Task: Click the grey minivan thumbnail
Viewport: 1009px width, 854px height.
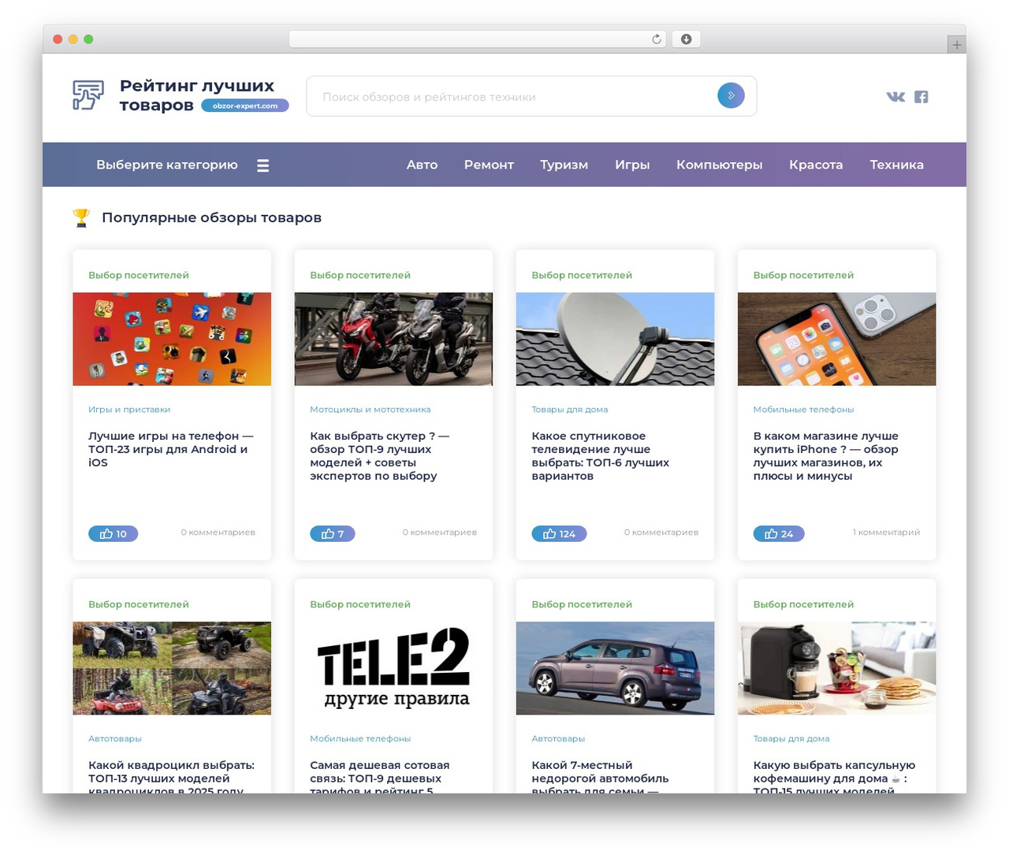Action: 615,668
